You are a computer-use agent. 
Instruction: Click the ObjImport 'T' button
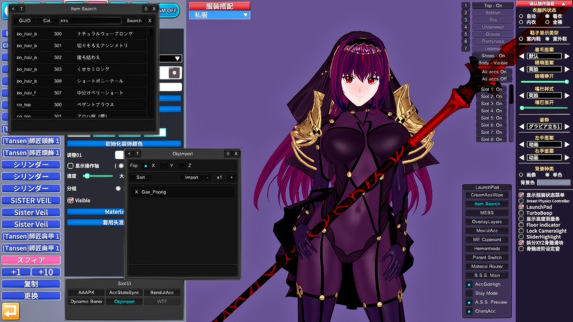click(x=138, y=154)
